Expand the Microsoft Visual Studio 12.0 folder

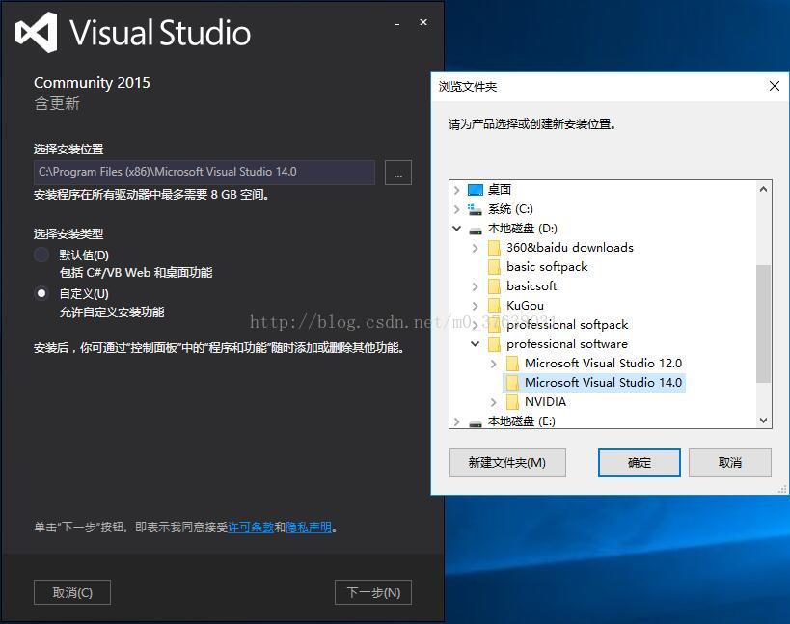494,364
